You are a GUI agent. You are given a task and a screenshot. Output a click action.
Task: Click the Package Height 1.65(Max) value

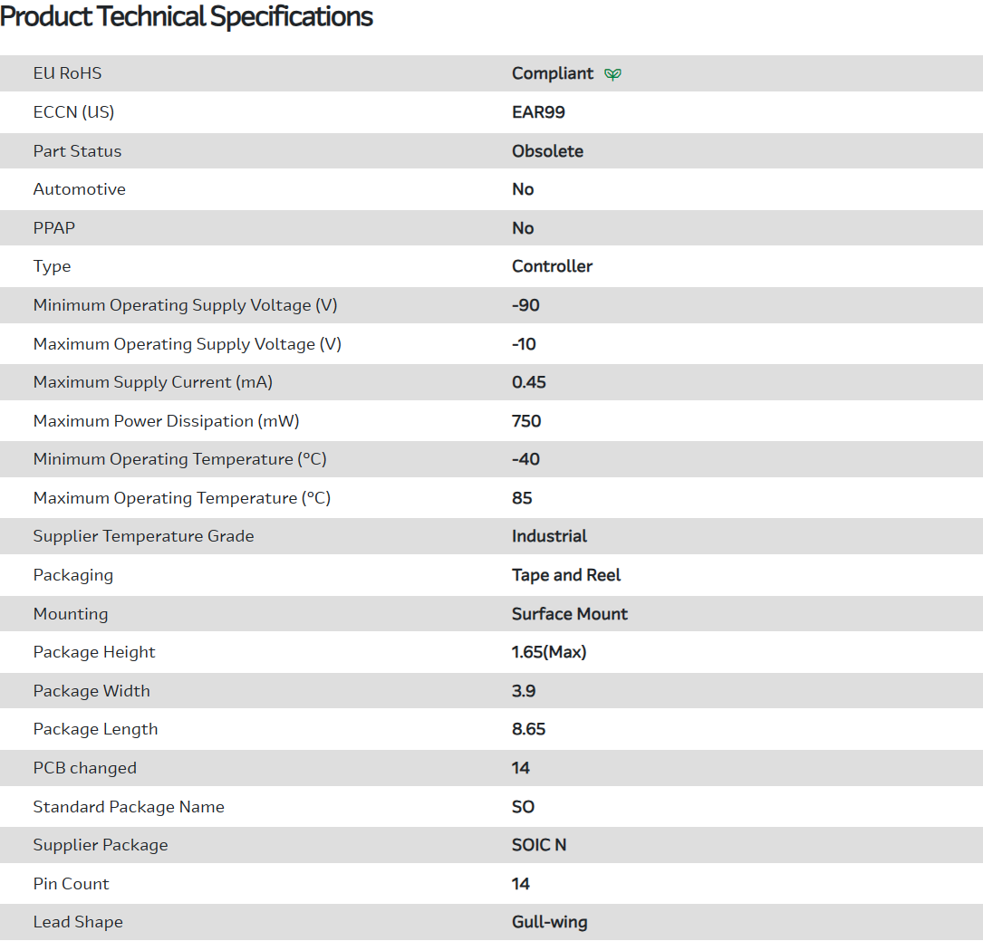(549, 652)
